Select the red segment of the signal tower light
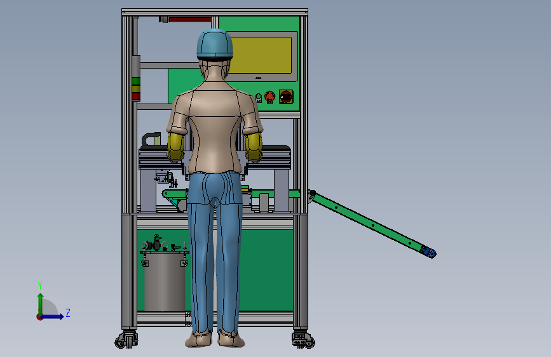Image resolution: width=551 pixels, height=357 pixels. pos(136,97)
